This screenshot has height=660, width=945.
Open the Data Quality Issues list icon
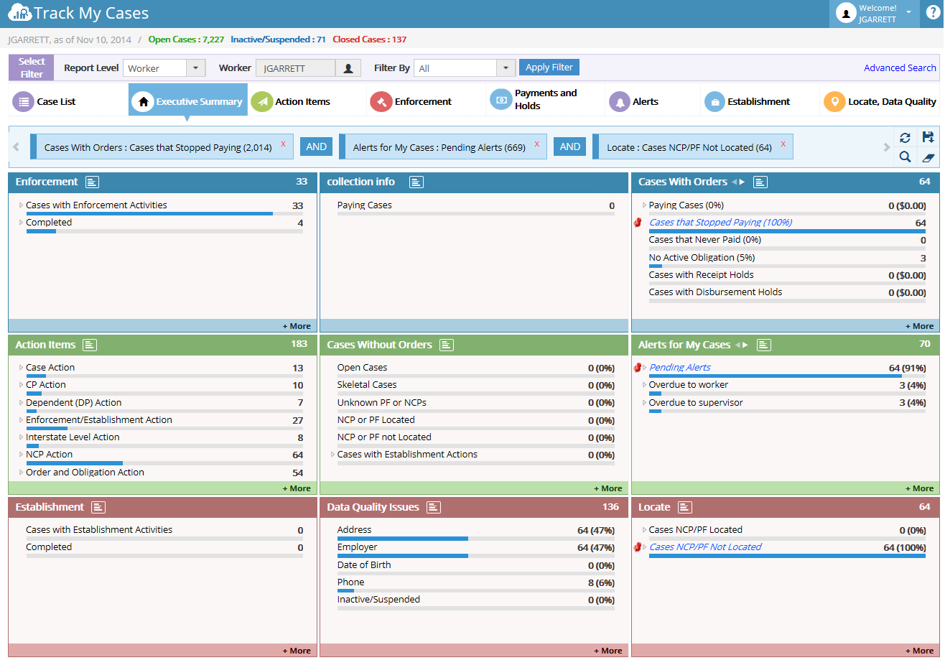click(x=434, y=507)
